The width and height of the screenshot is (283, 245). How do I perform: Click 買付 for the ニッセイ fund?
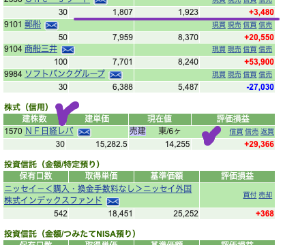pos(250,195)
